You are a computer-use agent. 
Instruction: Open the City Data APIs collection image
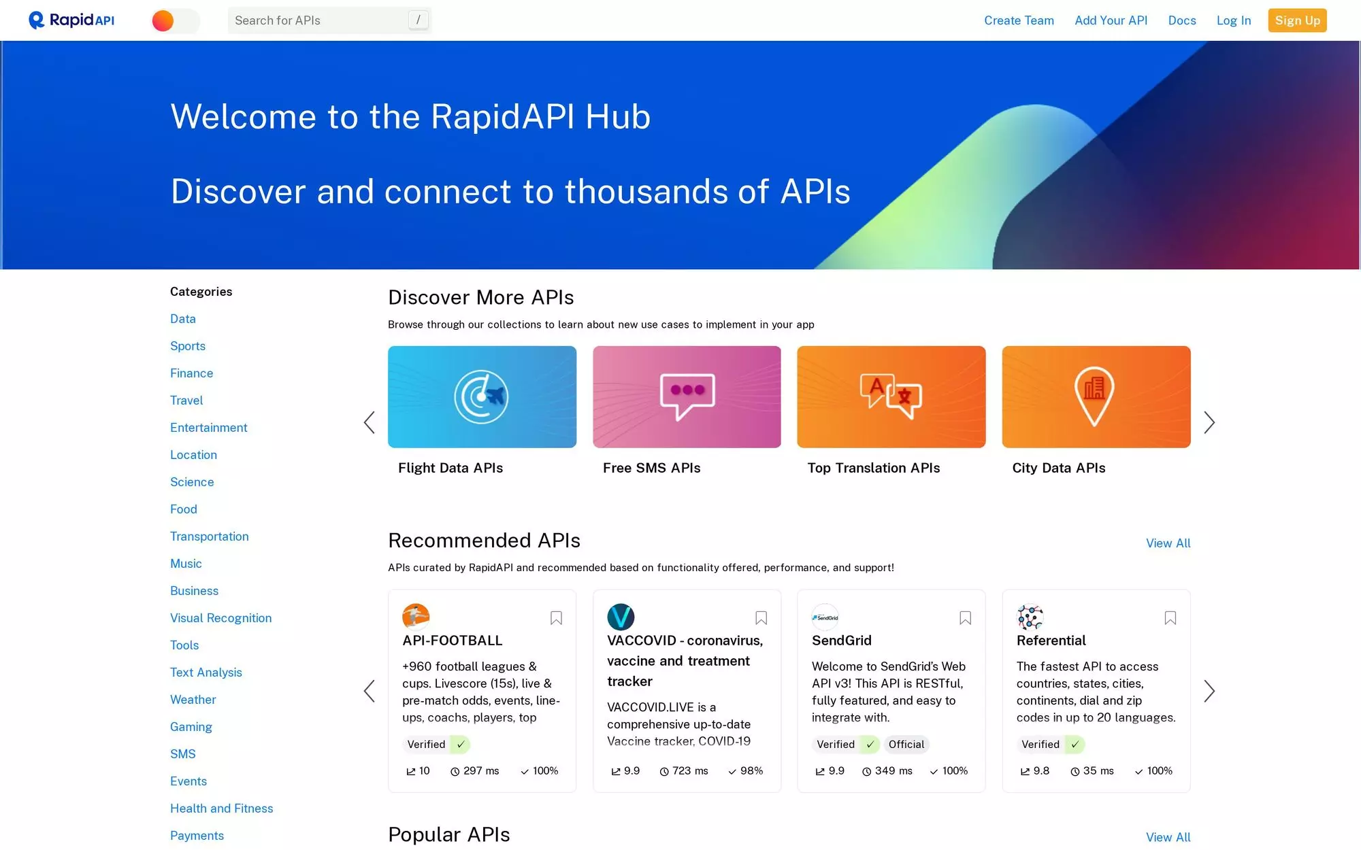point(1096,396)
